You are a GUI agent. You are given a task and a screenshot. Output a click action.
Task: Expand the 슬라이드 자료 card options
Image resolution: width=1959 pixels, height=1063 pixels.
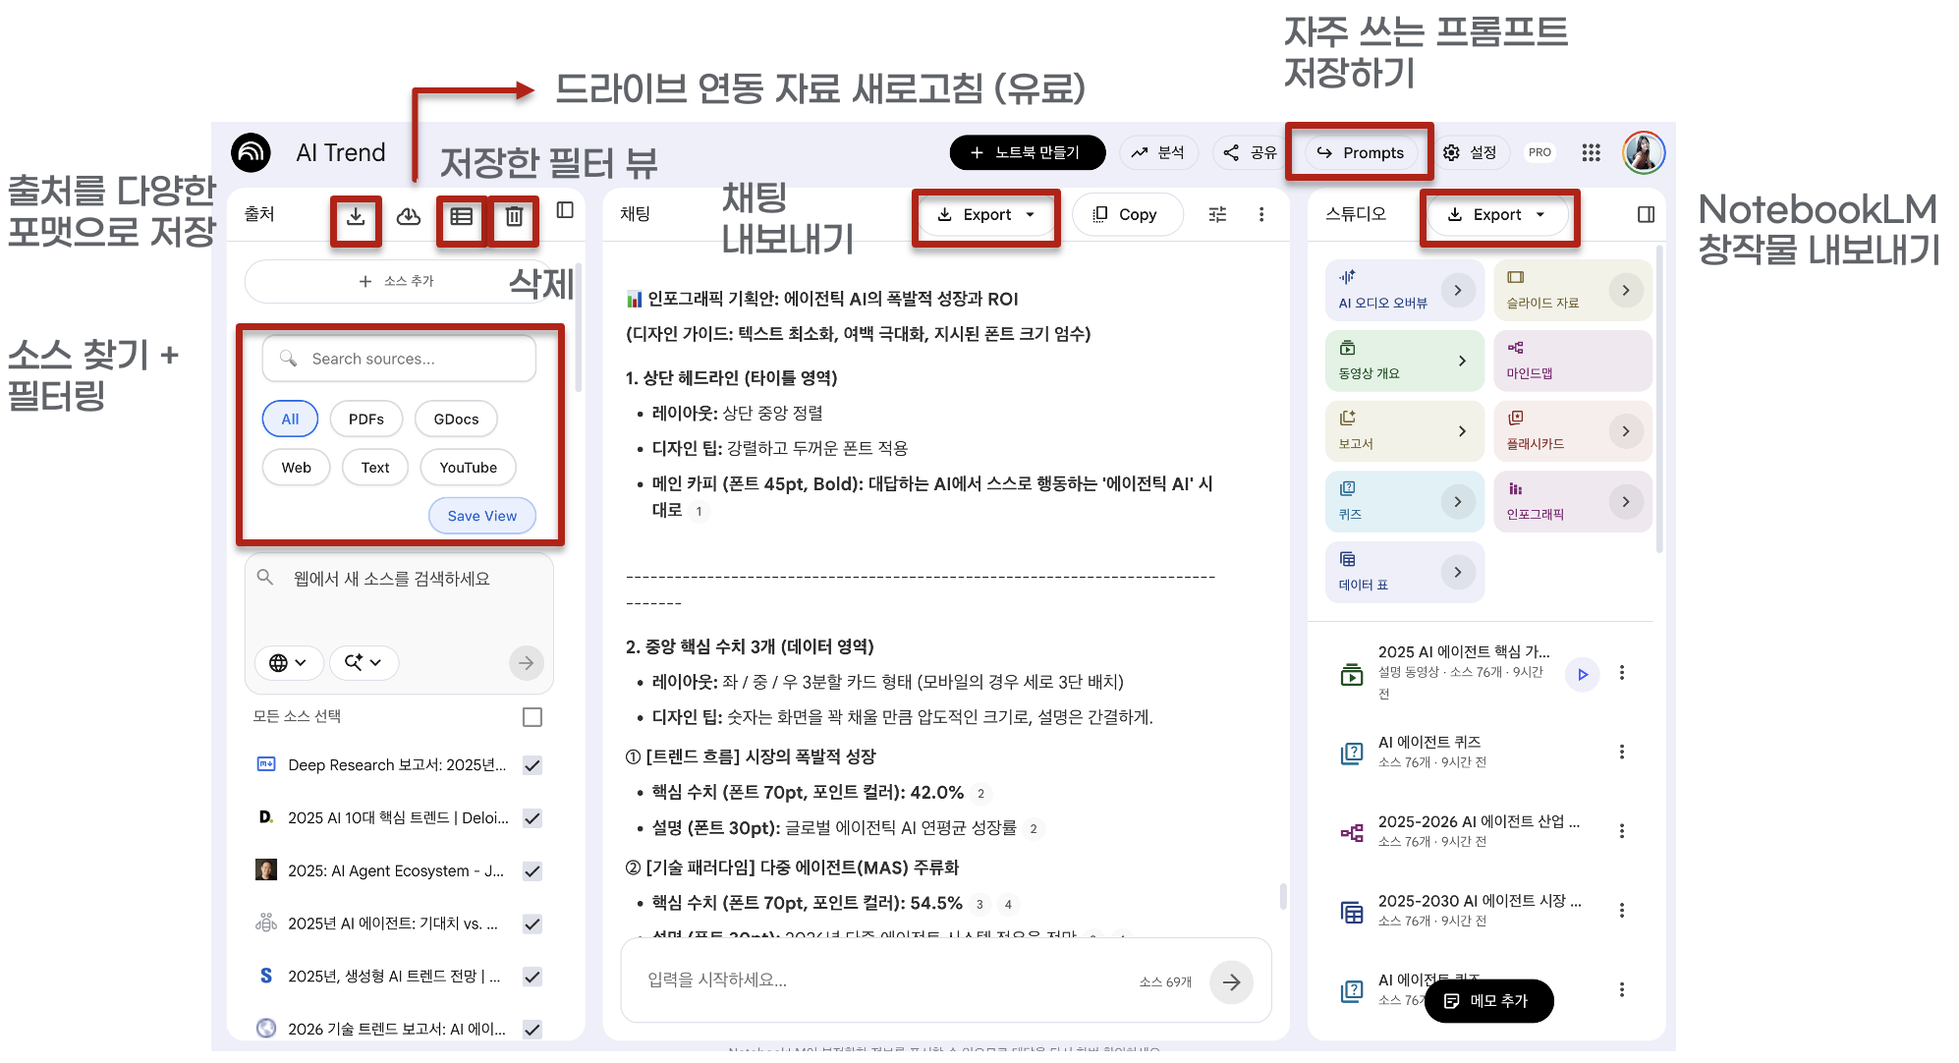pos(1626,291)
